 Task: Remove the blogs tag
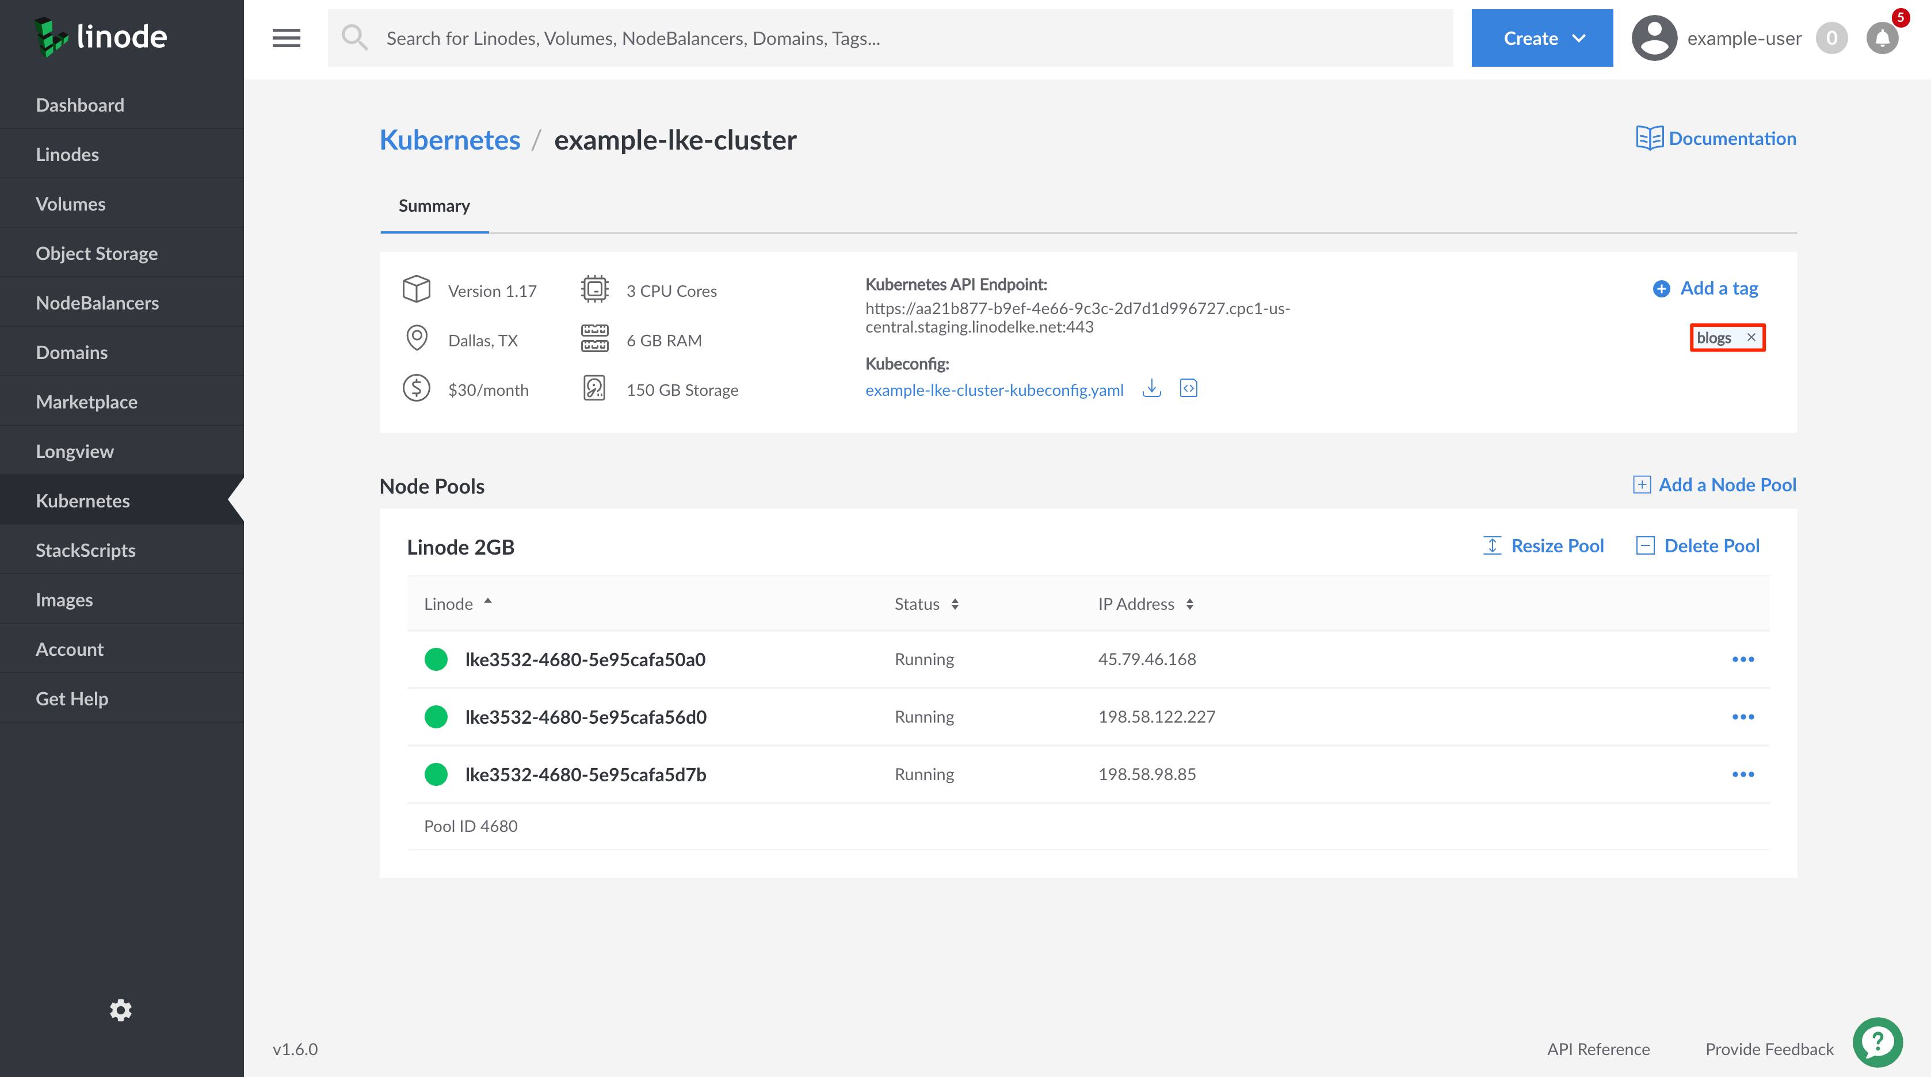click(1751, 337)
